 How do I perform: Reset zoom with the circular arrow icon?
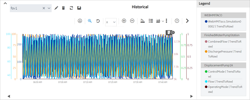[x=98, y=21]
